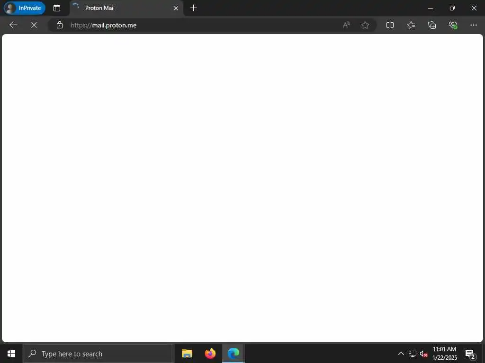Minimize the Edge window

[431, 8]
